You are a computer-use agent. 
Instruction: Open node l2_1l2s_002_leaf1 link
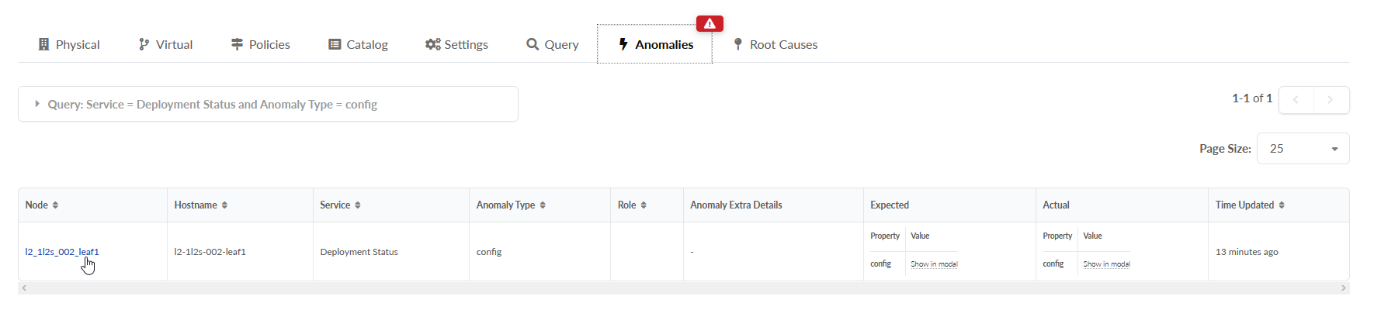point(62,252)
